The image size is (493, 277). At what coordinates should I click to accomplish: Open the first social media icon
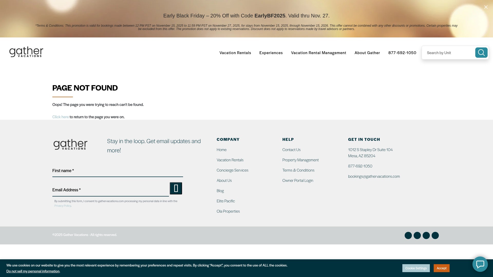coord(408,235)
